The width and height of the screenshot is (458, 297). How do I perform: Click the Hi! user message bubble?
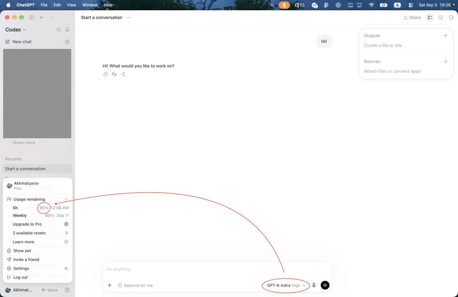[324, 42]
